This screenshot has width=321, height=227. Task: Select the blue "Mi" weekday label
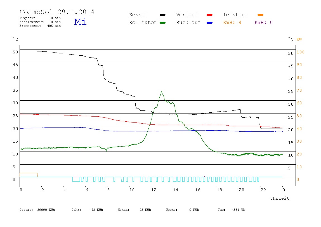click(x=80, y=22)
